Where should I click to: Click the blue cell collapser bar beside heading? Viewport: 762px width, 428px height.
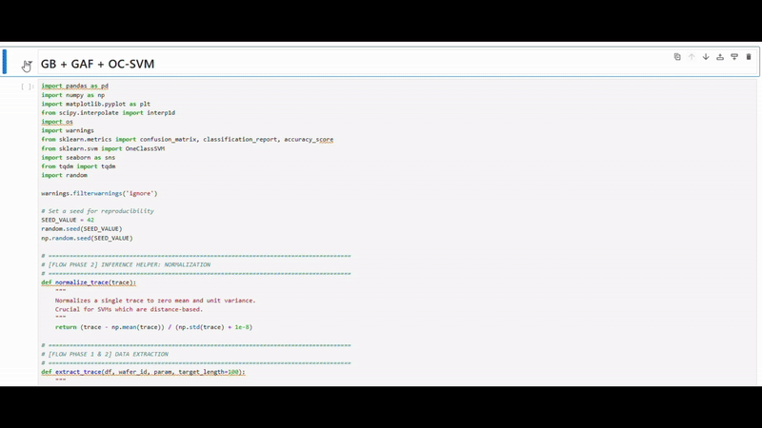point(5,62)
